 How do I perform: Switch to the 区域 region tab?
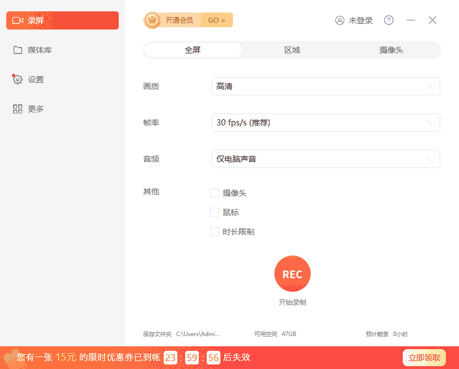tap(291, 50)
